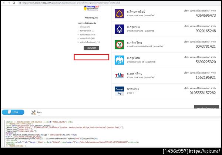Click the ธ.ทหารไทย bank name
The height and width of the screenshot is (155, 222).
point(135,74)
